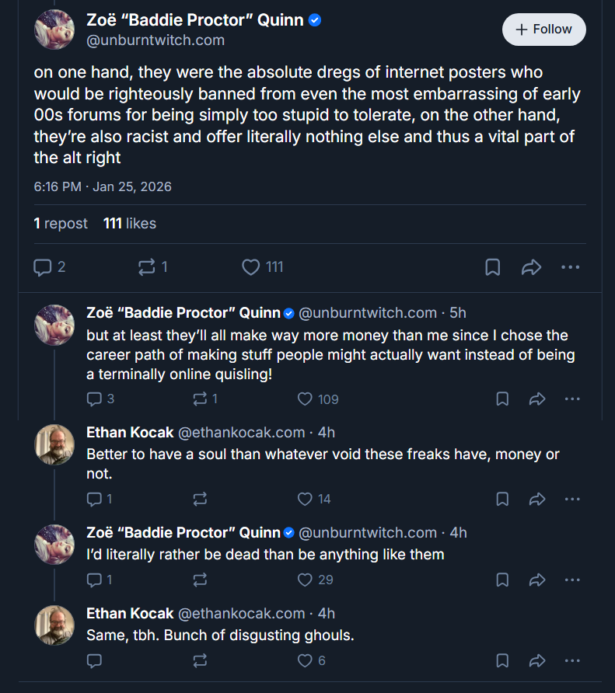Bookmark the main post
The height and width of the screenshot is (693, 615).
(x=492, y=267)
